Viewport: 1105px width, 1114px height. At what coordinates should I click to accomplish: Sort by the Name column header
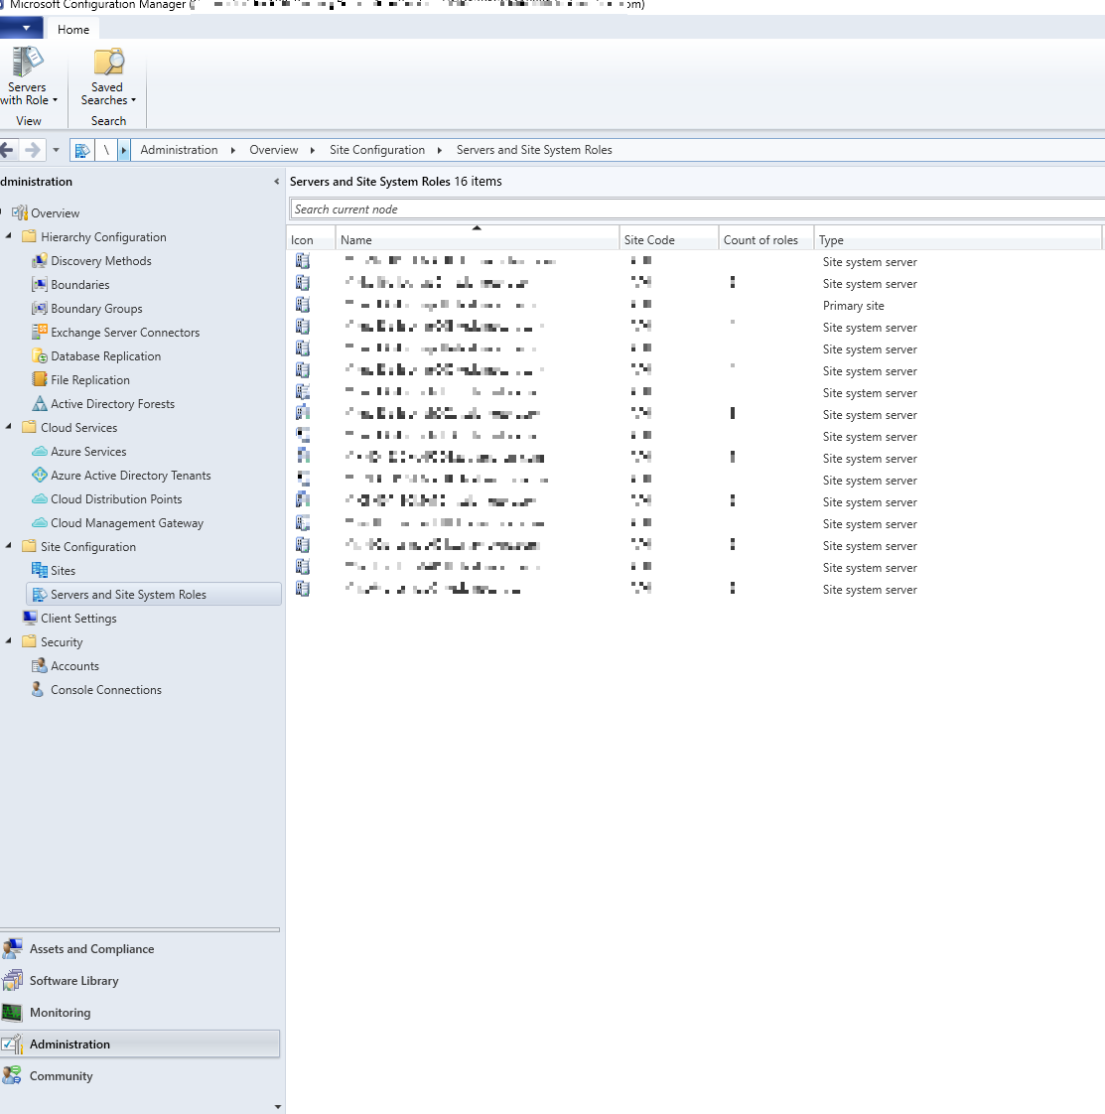pos(477,239)
